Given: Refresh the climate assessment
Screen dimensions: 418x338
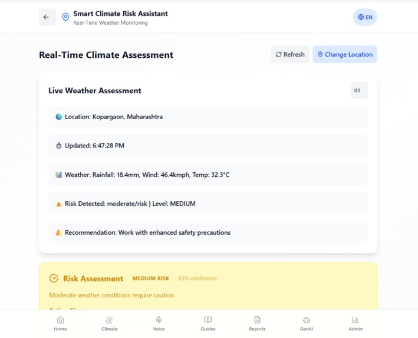Looking at the screenshot, I should pyautogui.click(x=290, y=54).
